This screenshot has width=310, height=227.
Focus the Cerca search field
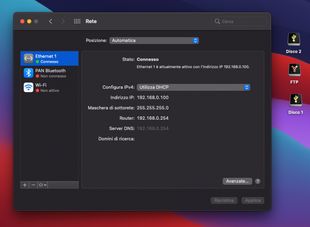239,21
